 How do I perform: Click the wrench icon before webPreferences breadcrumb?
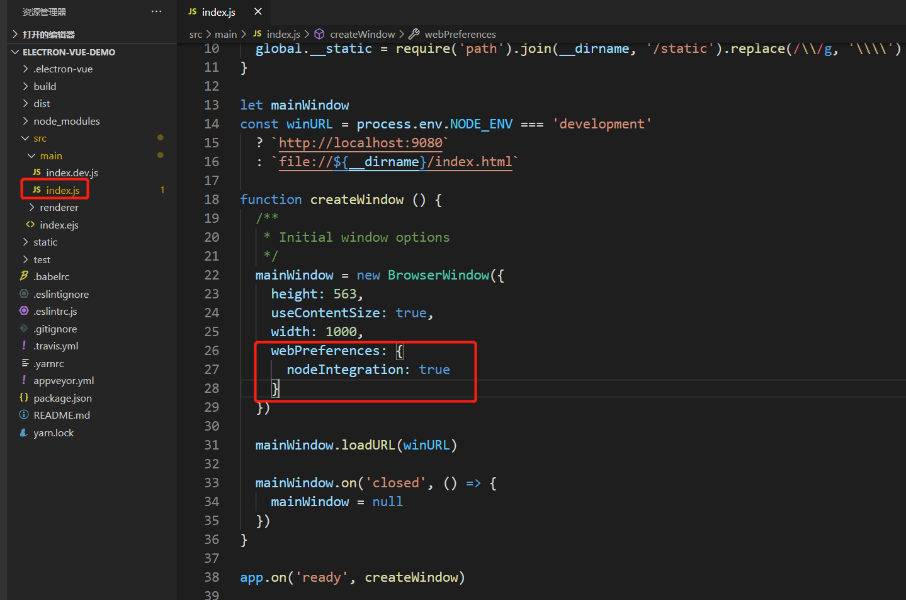click(x=414, y=34)
